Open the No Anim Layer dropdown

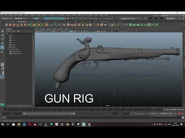(x=153, y=113)
